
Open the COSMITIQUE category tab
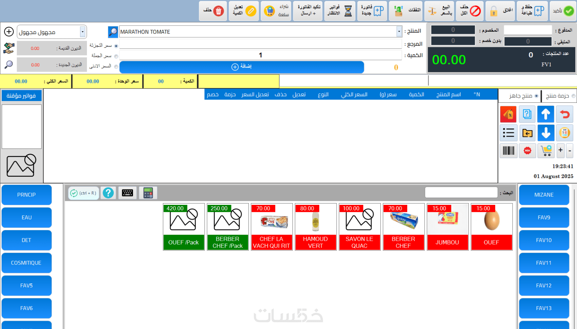pos(26,263)
